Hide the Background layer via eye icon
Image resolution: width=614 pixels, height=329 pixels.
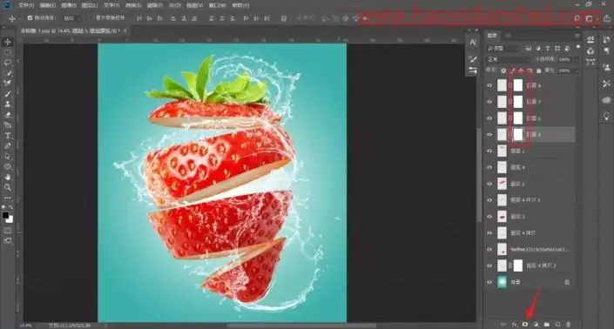(489, 282)
